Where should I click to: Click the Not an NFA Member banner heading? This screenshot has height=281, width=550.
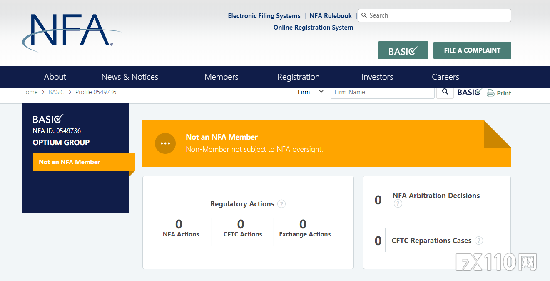[221, 137]
